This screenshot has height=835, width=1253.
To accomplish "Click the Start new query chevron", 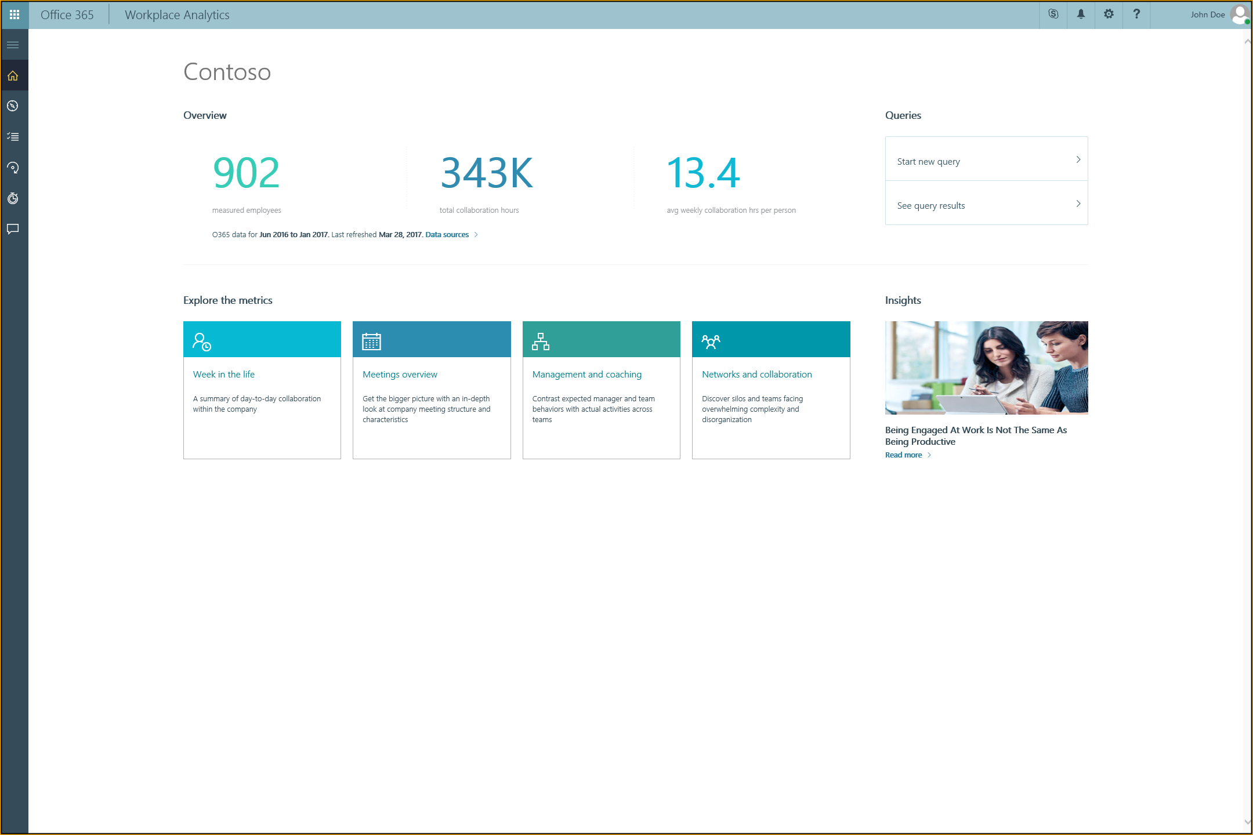I will tap(1078, 159).
